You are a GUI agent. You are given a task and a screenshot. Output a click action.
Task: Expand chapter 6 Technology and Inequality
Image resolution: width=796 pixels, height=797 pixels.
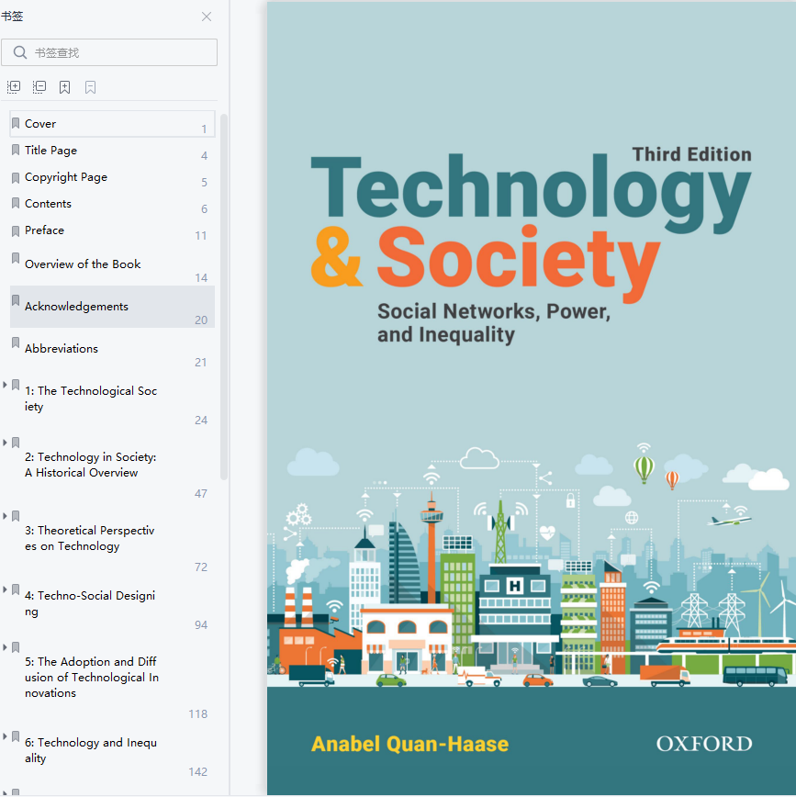tap(5, 736)
